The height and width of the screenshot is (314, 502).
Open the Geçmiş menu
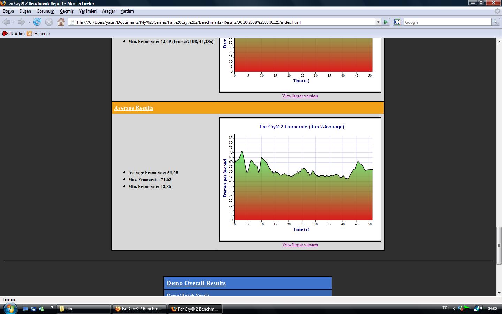coord(67,11)
